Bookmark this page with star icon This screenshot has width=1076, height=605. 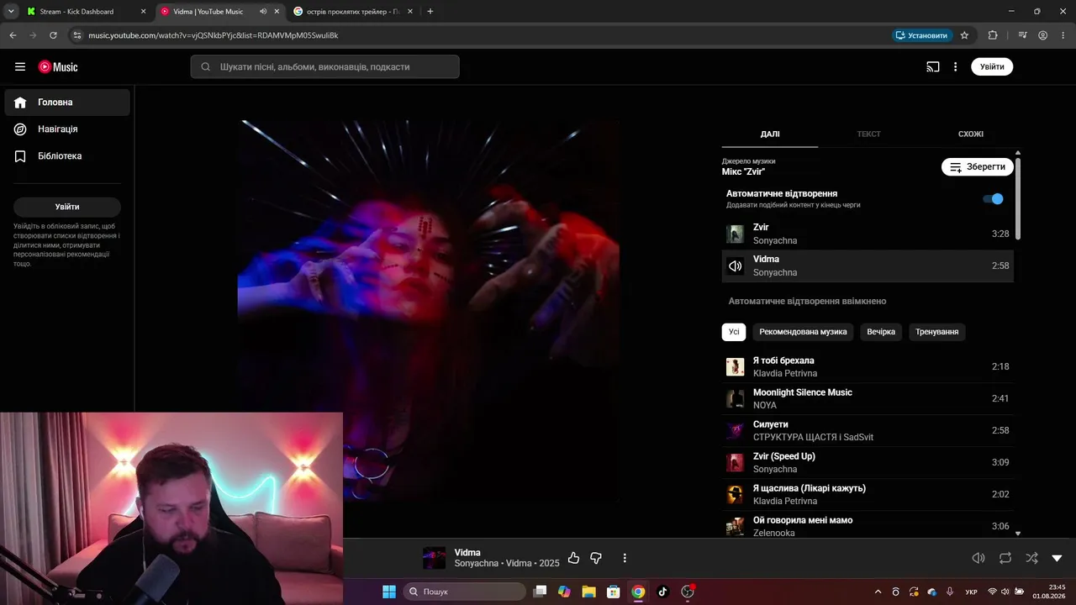pyautogui.click(x=964, y=35)
